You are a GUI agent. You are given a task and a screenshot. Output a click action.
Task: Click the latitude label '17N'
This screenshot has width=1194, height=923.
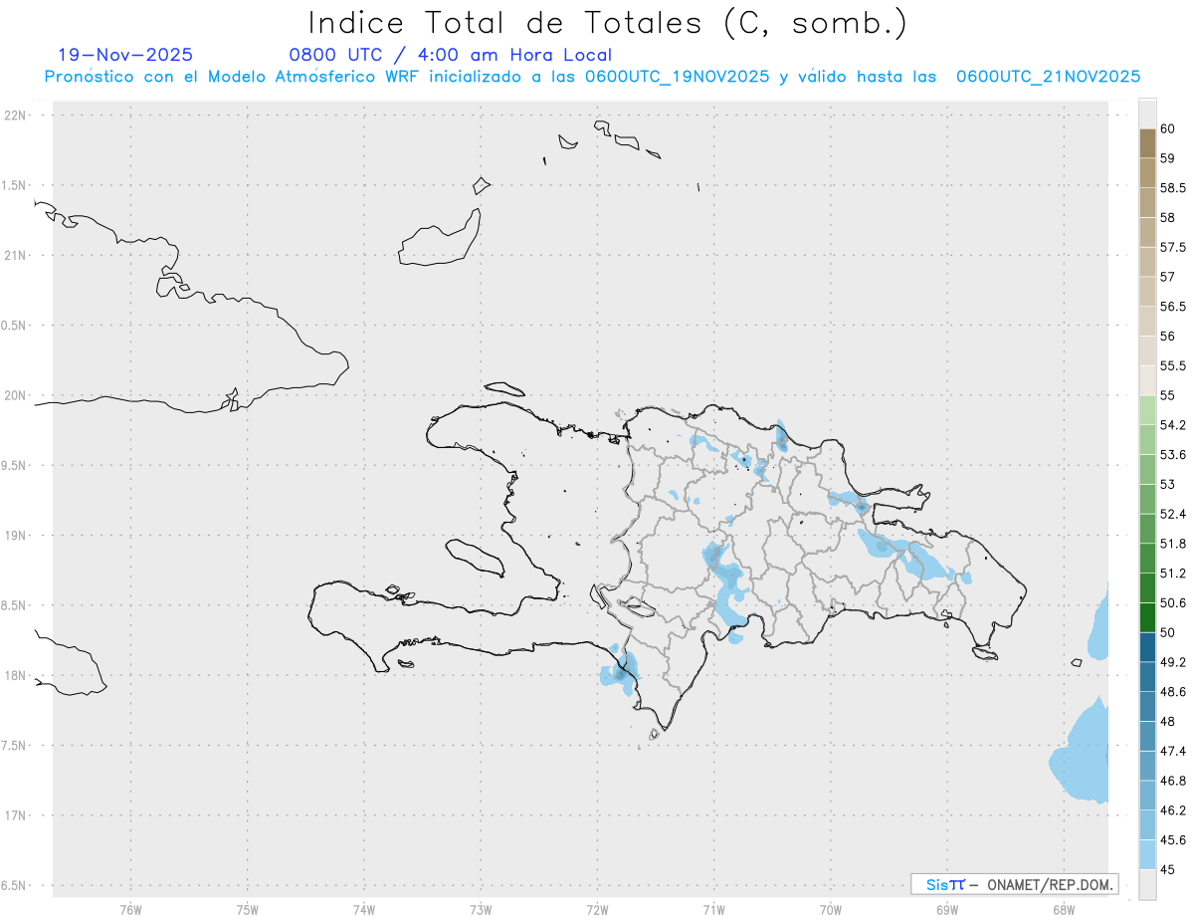(15, 815)
